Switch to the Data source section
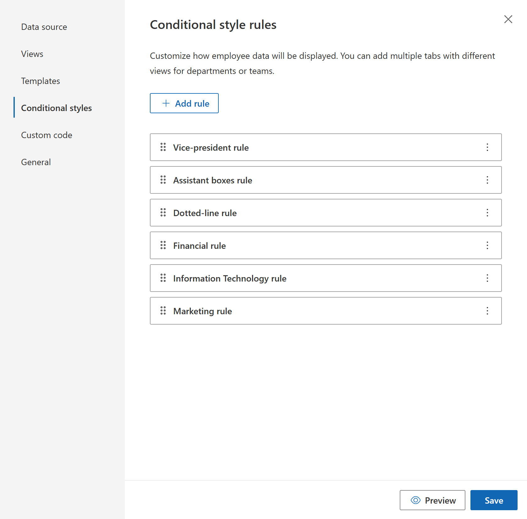Viewport: 527px width, 519px height. tap(44, 27)
